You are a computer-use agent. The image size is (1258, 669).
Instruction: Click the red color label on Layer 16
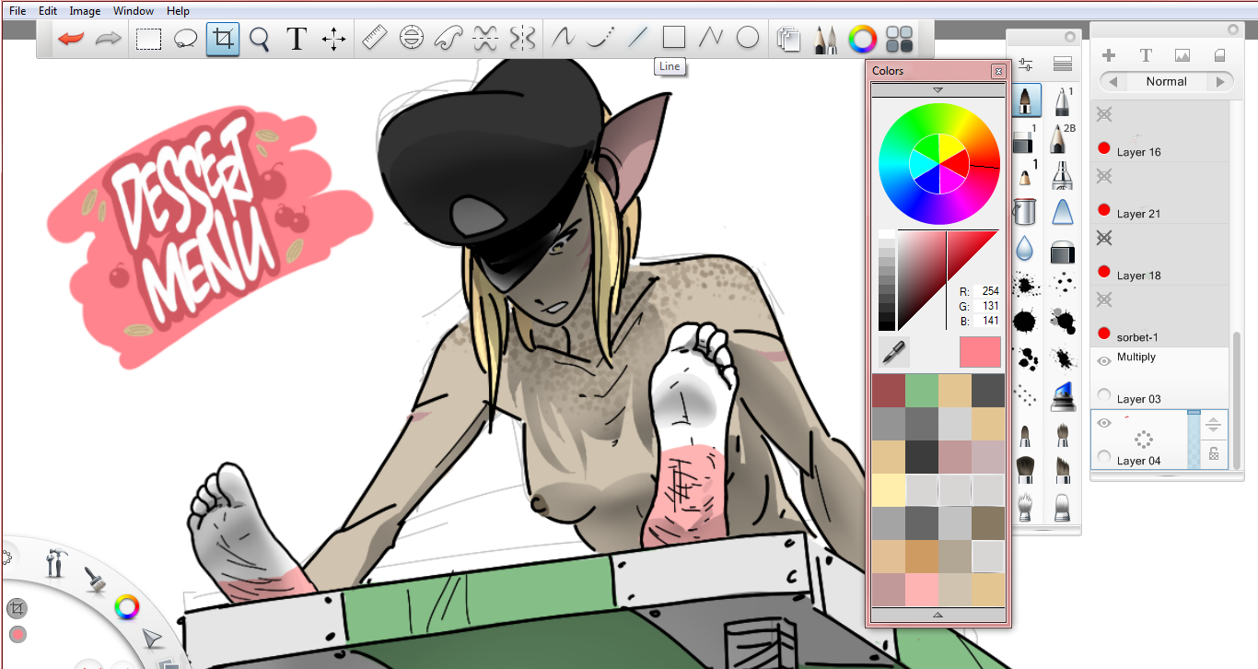1104,148
